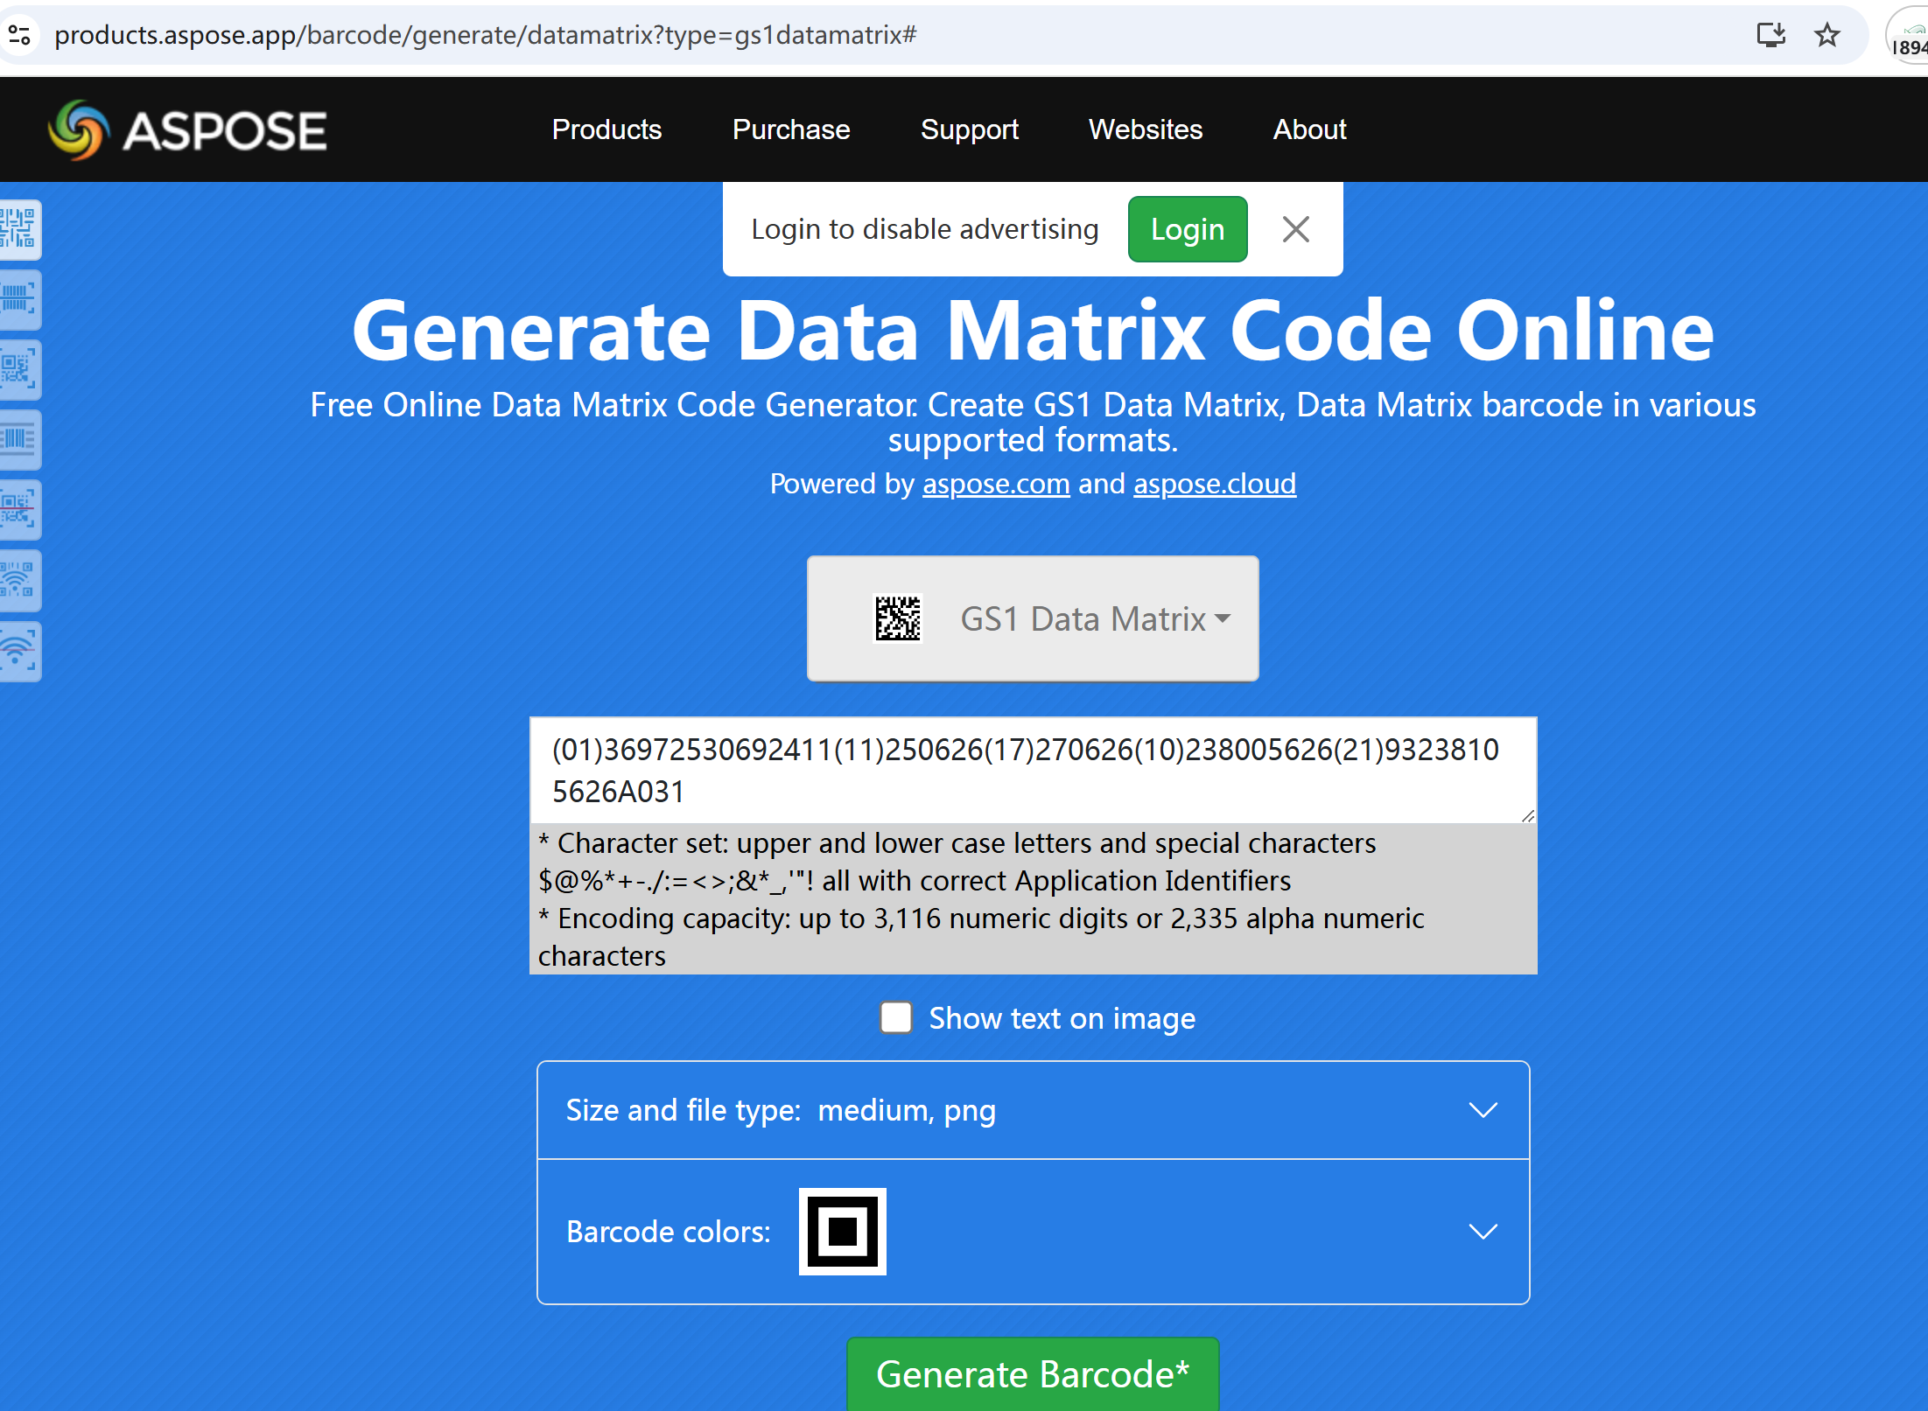Open the Purchase menu

click(791, 129)
